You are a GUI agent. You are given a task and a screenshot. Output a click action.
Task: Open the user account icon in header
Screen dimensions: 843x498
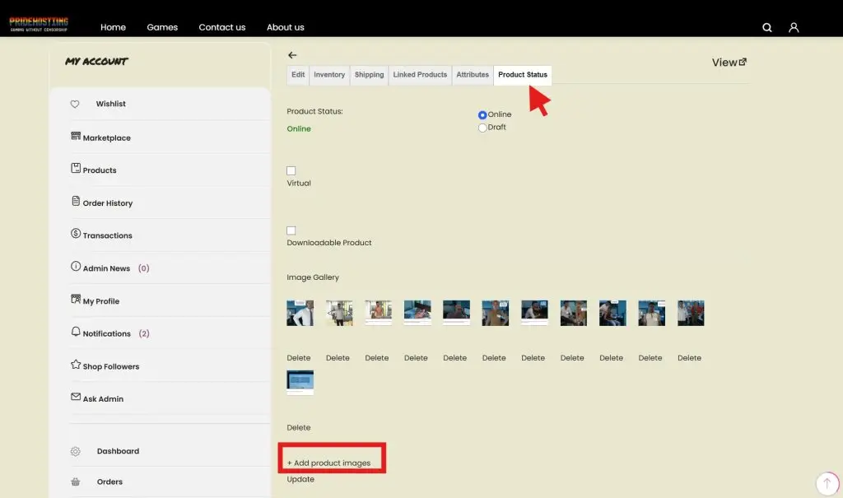pyautogui.click(x=794, y=27)
